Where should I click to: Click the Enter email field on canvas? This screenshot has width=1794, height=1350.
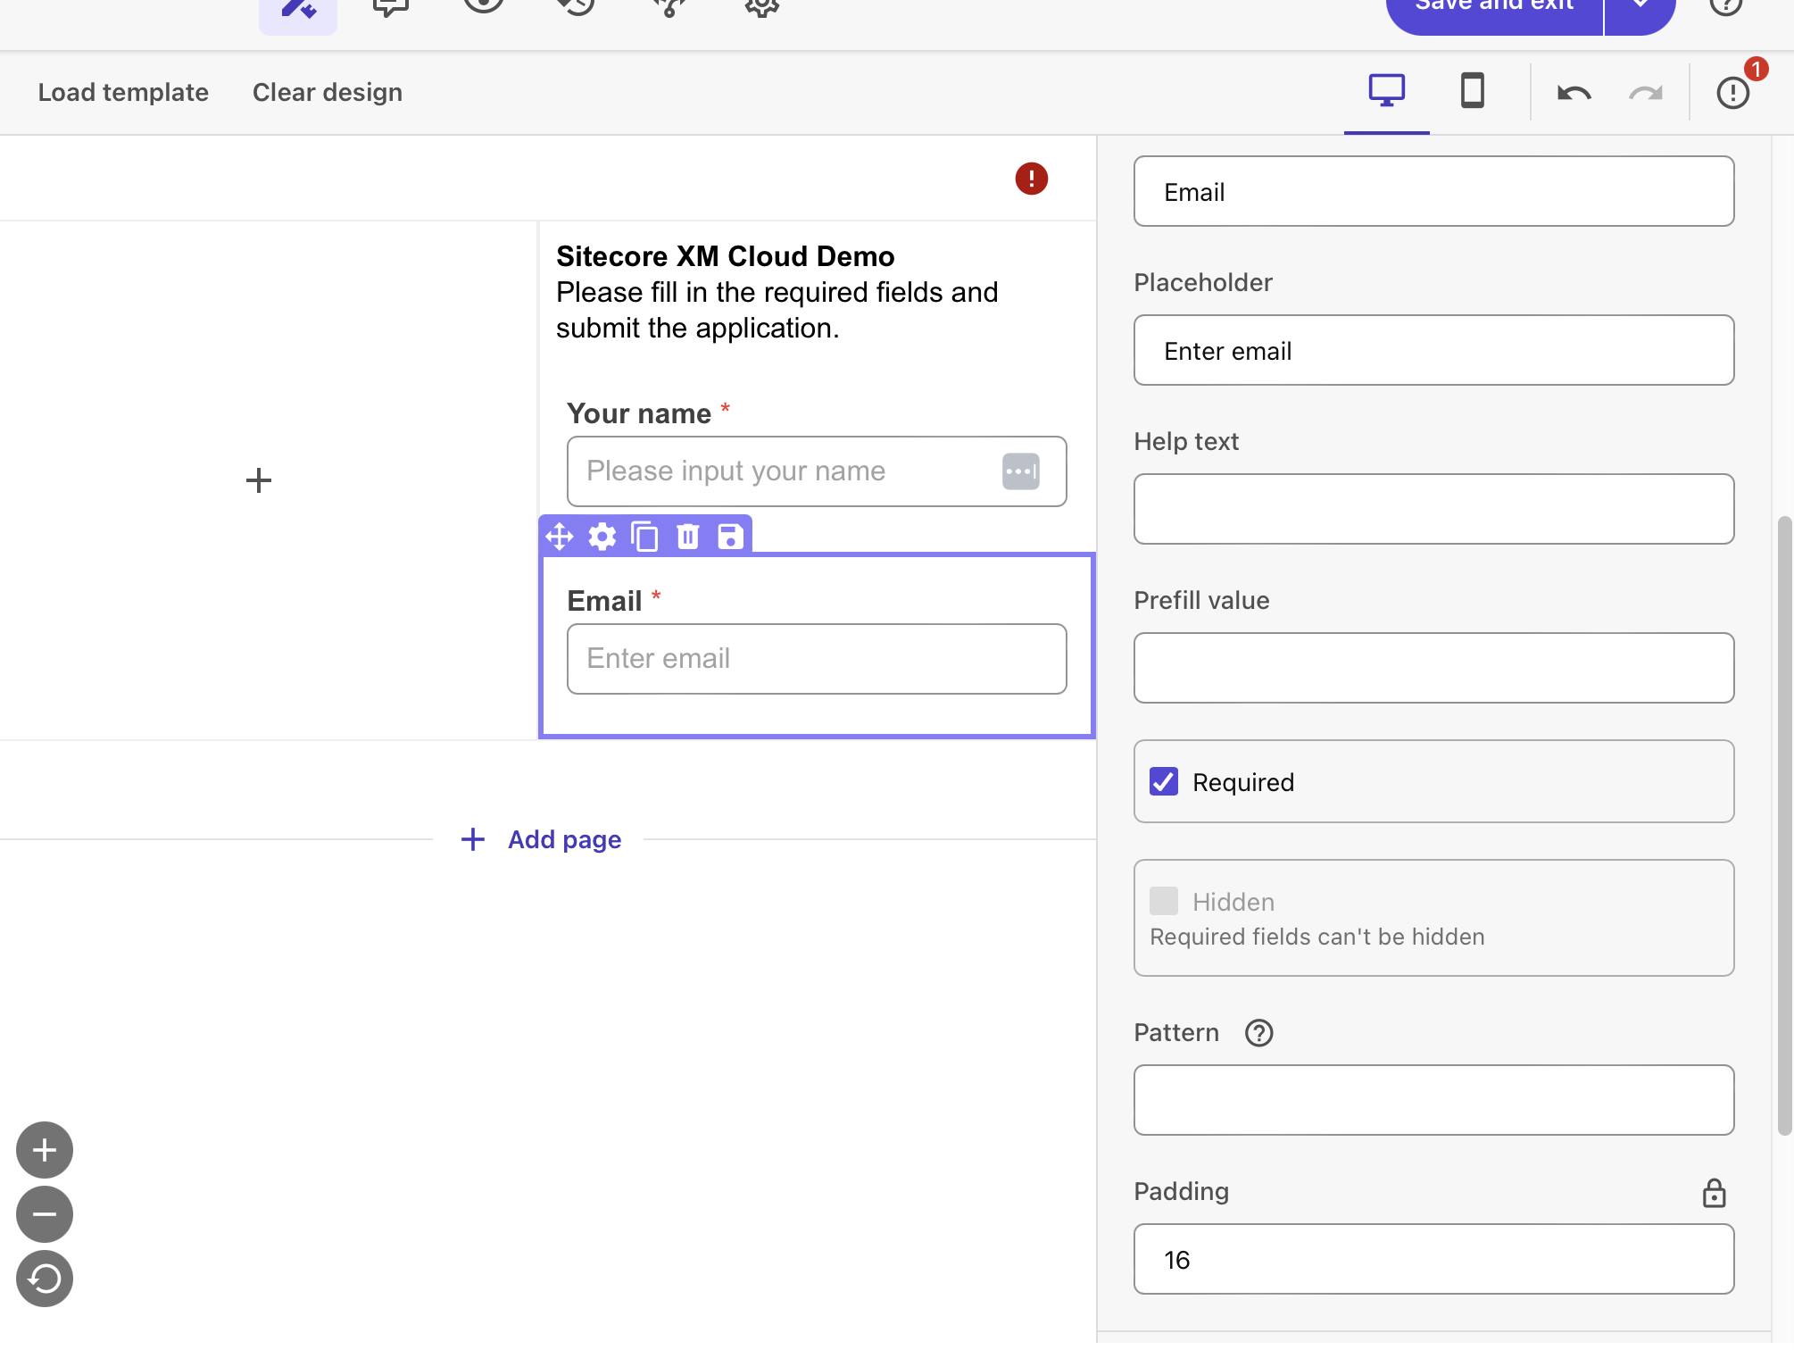817,659
